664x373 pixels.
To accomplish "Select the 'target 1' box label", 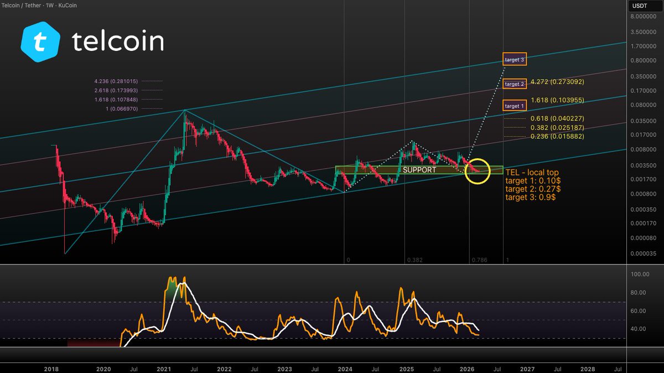I will point(513,106).
